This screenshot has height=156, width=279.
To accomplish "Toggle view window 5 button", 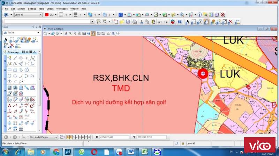I will click(x=80, y=137).
